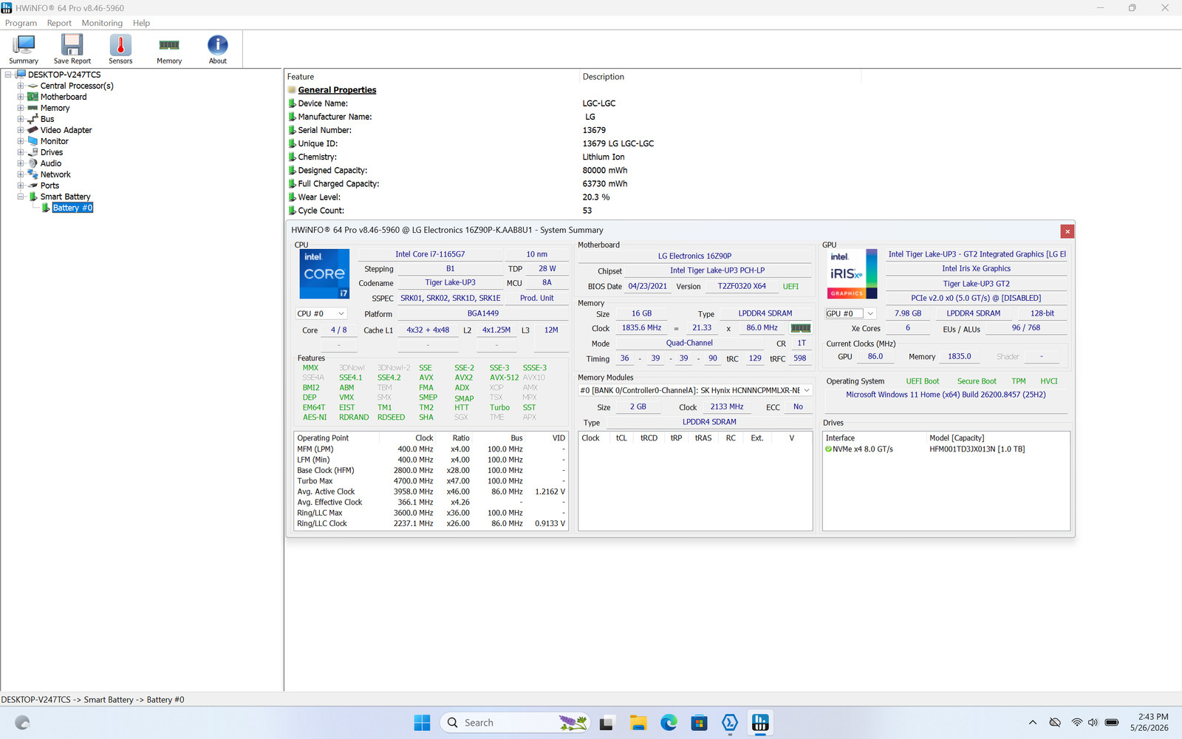Screen dimensions: 1182x739
Task: Select Battery #0 in tree
Action: pyautogui.click(x=72, y=208)
